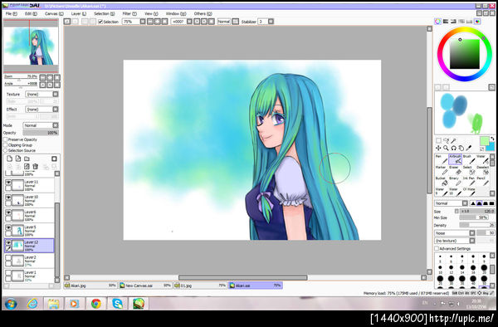The image size is (498, 327).
Task: Open Google Chrome from the taskbar
Action: point(96,304)
